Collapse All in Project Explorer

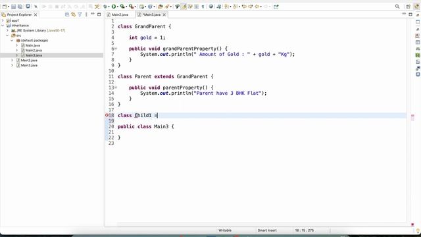tap(67, 14)
